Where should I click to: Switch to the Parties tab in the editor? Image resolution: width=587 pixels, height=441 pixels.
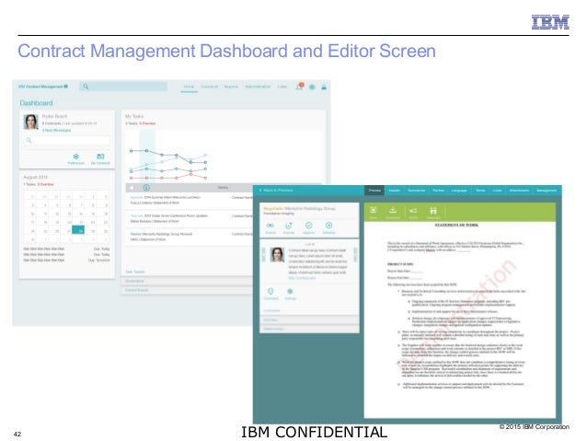[438, 191]
